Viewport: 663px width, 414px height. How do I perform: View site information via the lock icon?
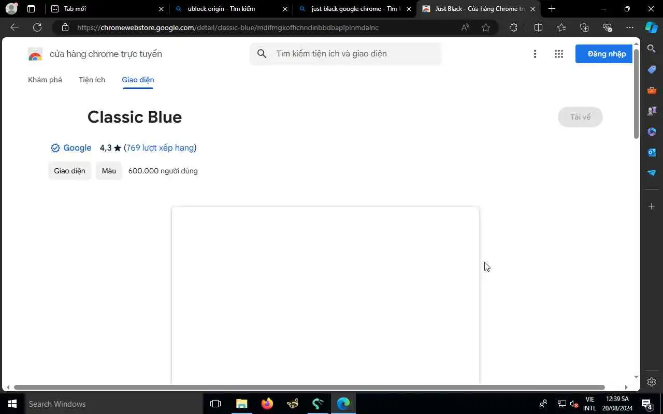[65, 27]
